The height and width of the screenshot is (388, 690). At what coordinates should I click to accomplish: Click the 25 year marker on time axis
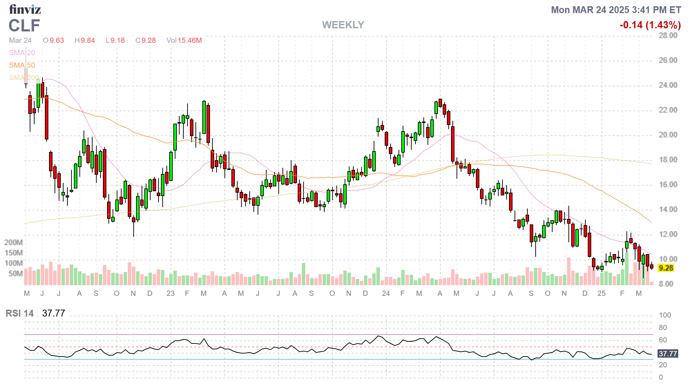(x=601, y=293)
